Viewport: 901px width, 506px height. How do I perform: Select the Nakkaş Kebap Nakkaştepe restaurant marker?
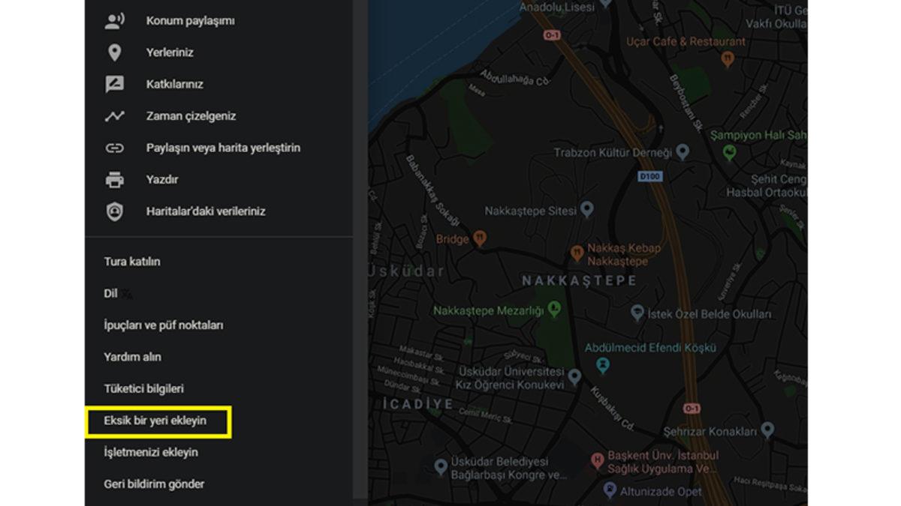pyautogui.click(x=578, y=253)
